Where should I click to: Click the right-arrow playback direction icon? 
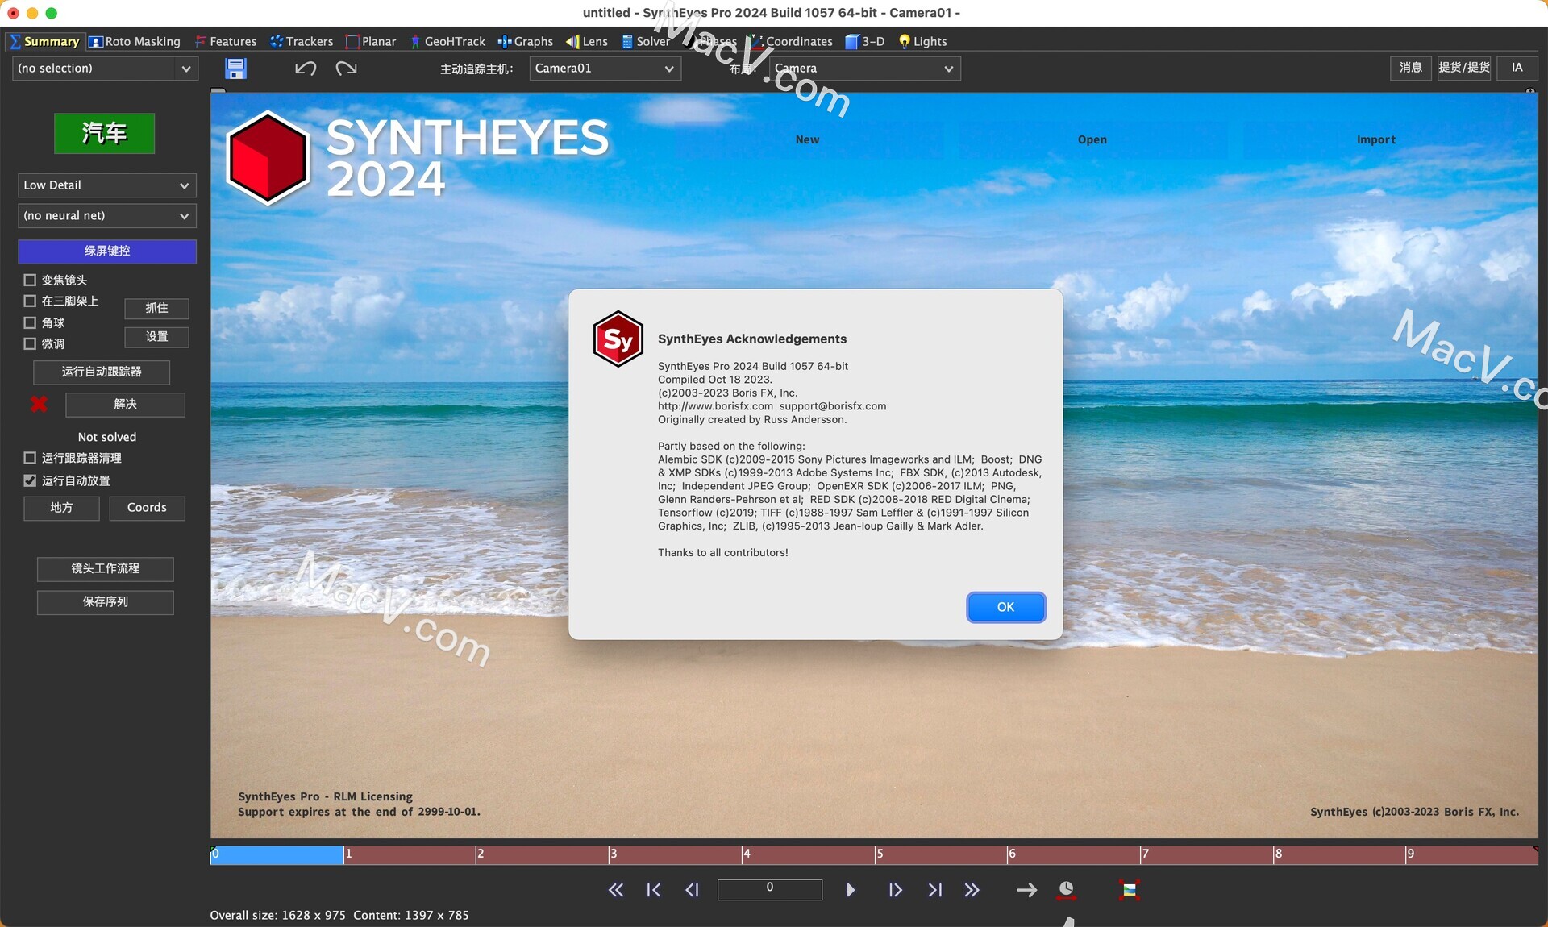(x=1026, y=890)
